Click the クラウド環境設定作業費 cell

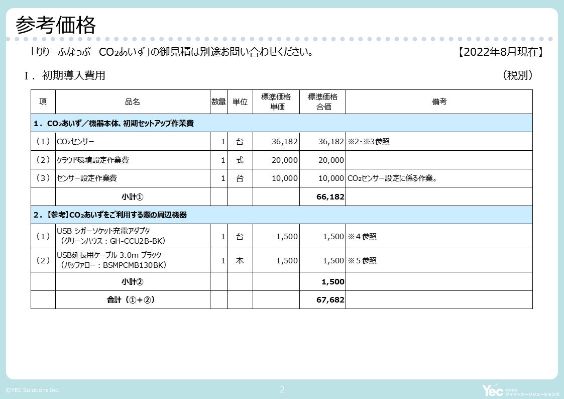pos(133,160)
